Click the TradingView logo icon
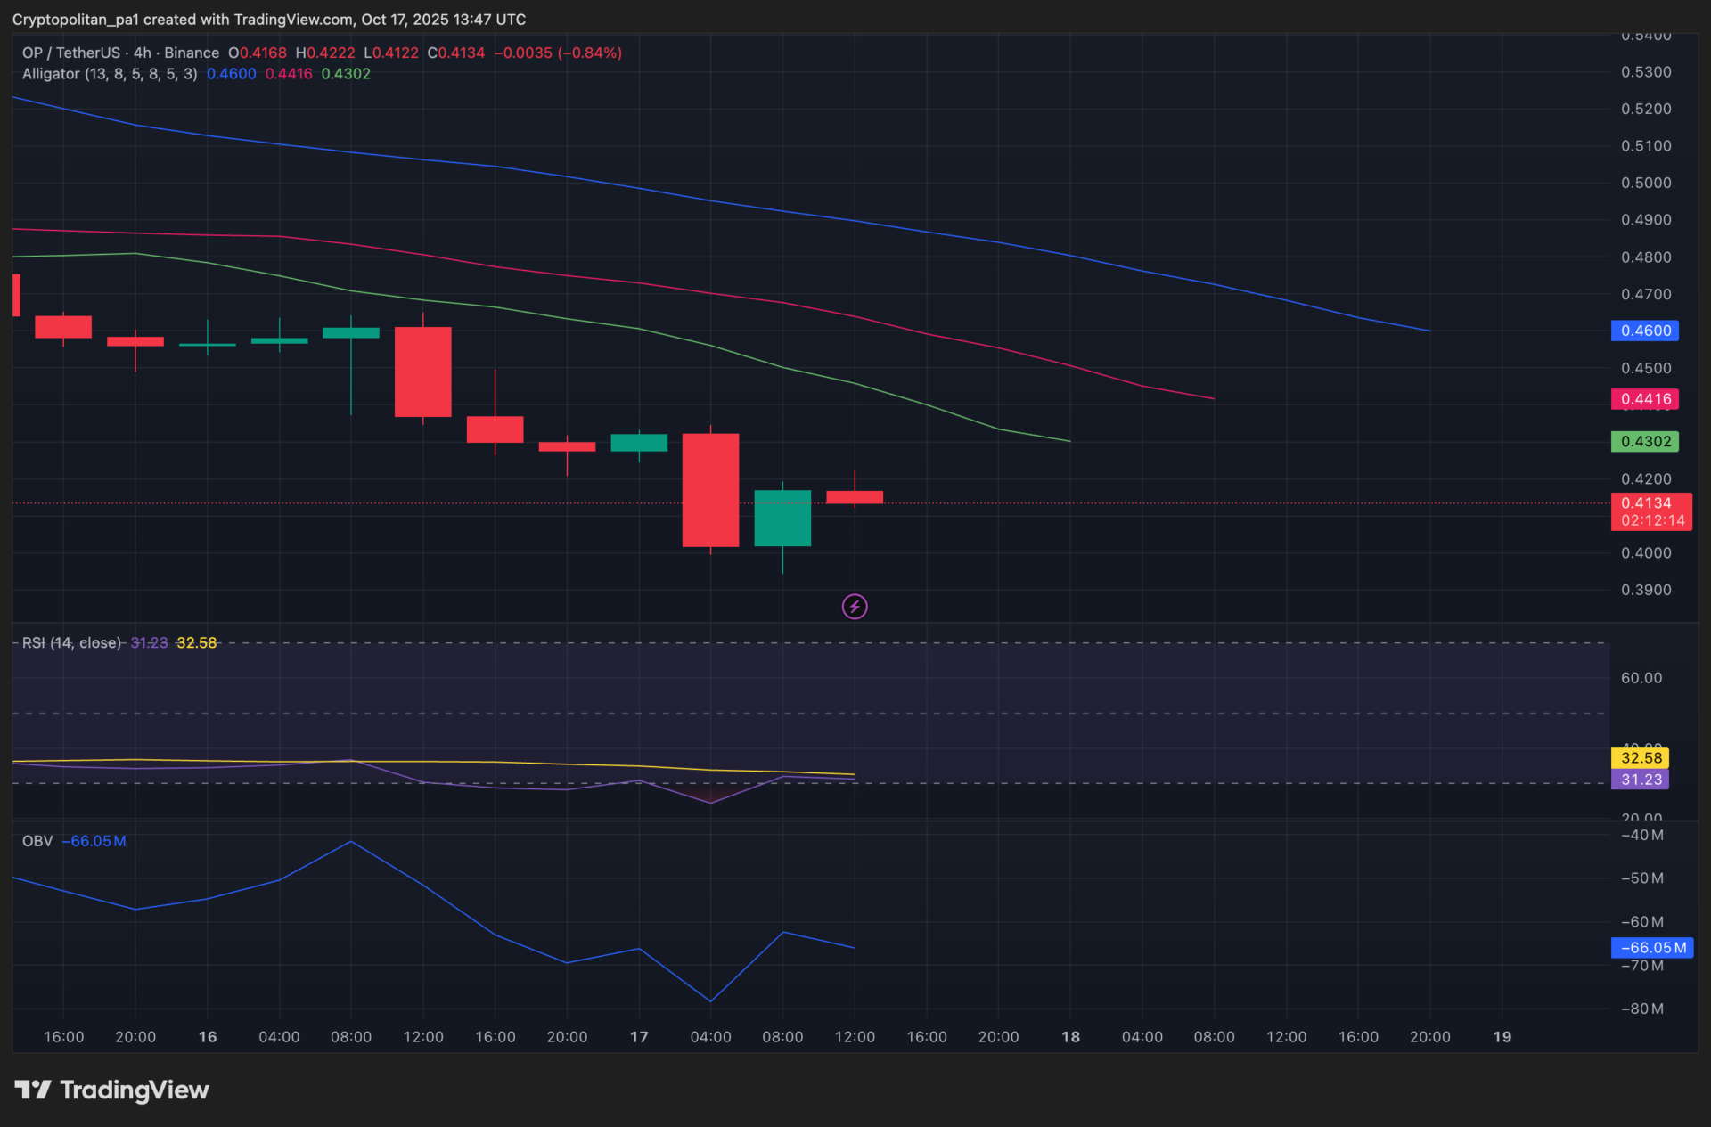 [x=33, y=1090]
